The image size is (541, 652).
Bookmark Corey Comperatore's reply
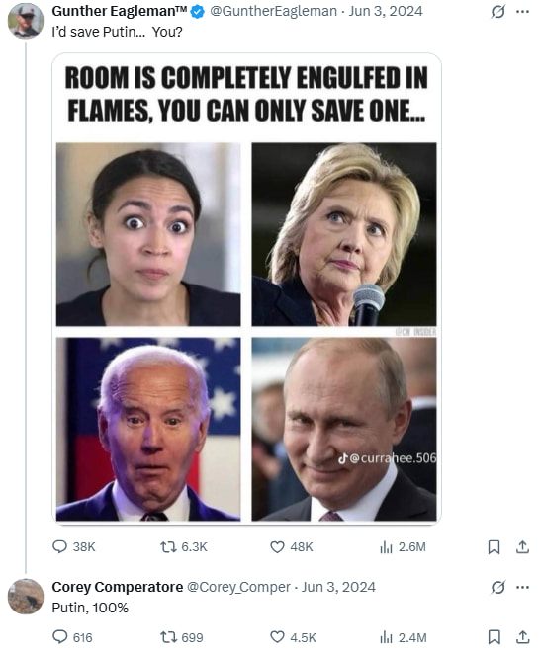coord(494,637)
